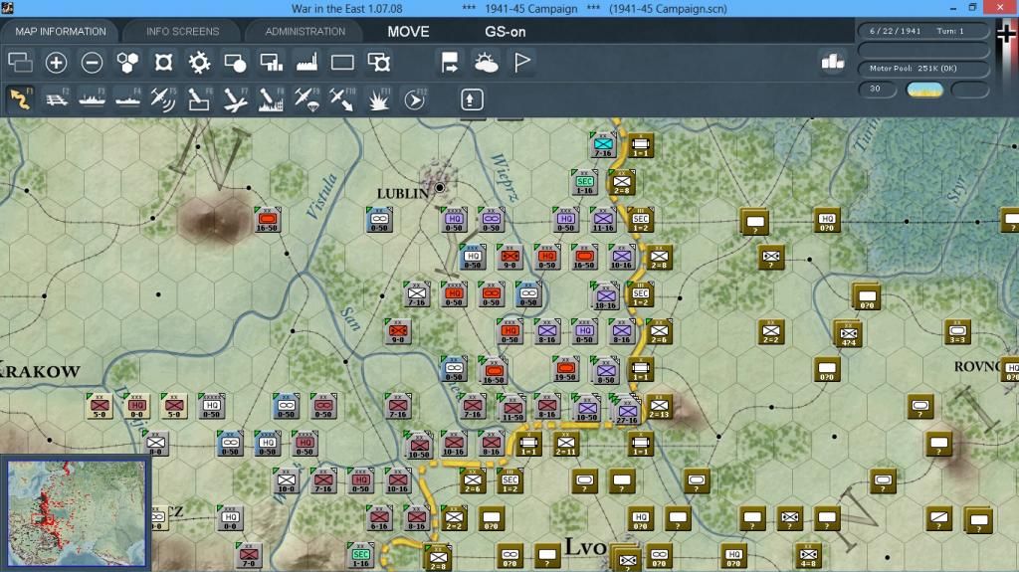Toggle the hex grid display
Viewport: 1019px width, 572px height.
(x=127, y=63)
